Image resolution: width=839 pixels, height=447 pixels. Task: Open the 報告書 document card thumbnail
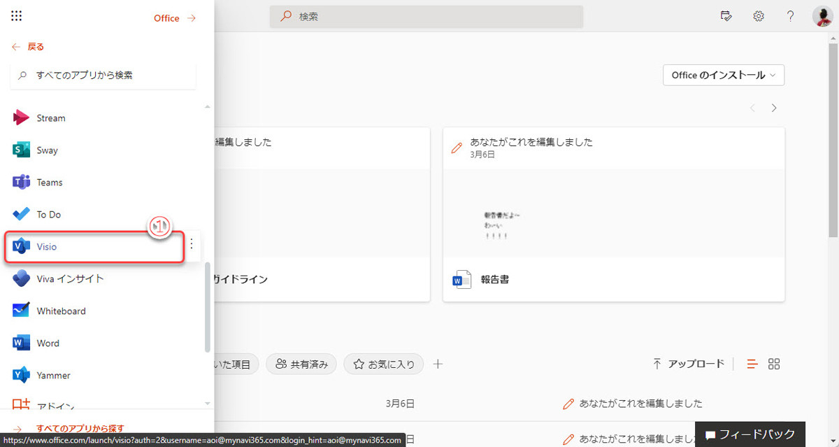[x=614, y=214]
